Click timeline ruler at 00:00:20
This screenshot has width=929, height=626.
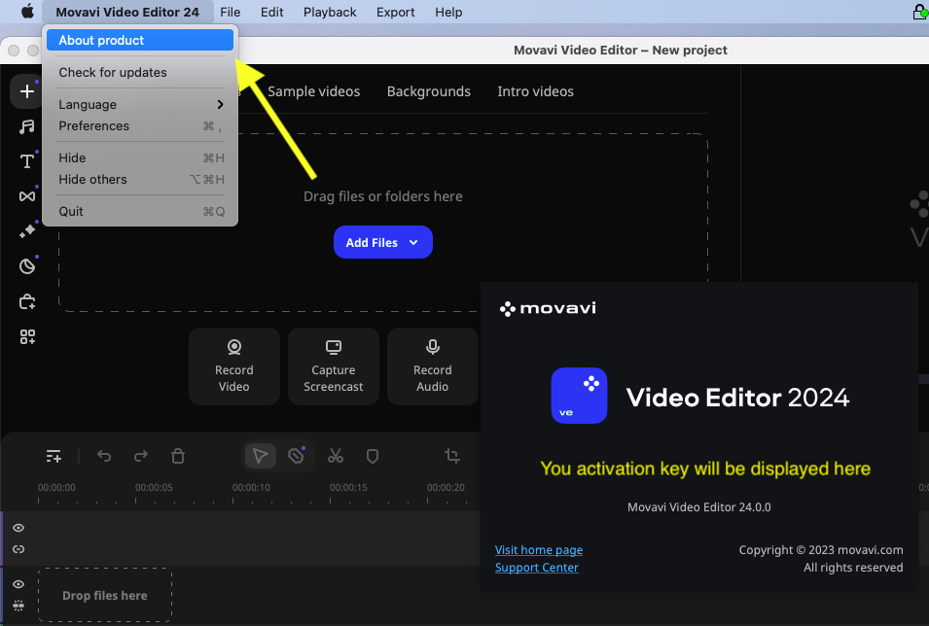446,487
